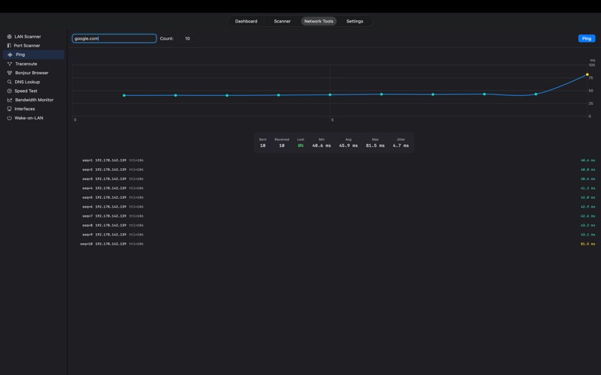Click the Avg 45.9 ms statistic

point(348,145)
